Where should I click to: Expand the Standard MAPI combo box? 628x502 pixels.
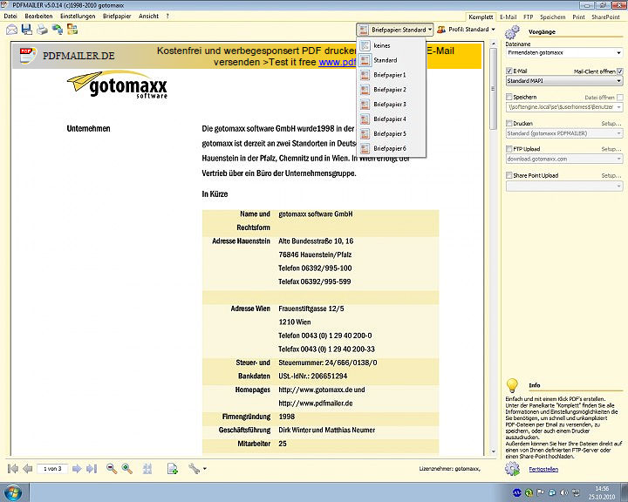[x=618, y=81]
